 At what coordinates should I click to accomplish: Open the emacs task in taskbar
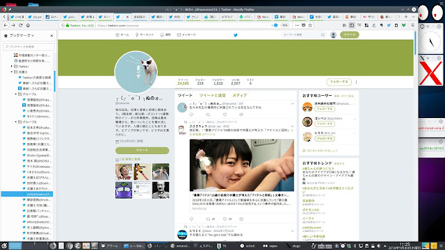181,246
